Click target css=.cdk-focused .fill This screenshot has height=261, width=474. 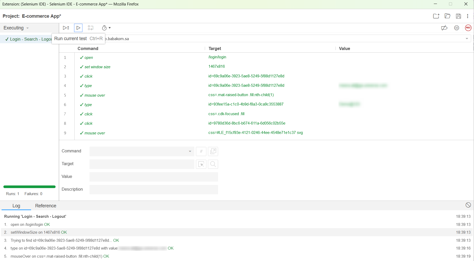[x=226, y=114]
